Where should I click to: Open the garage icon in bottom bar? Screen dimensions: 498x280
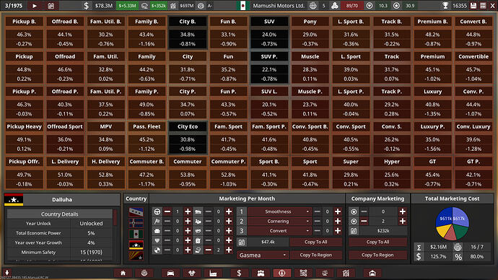coord(372,273)
